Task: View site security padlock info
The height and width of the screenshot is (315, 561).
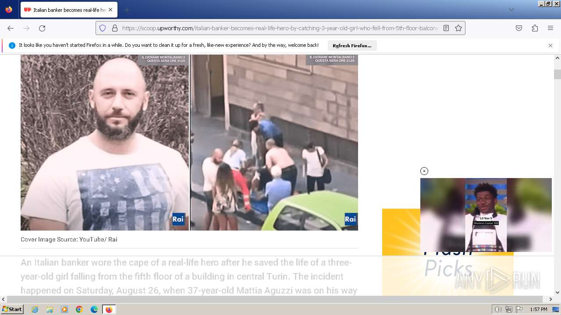Action: pyautogui.click(x=115, y=28)
